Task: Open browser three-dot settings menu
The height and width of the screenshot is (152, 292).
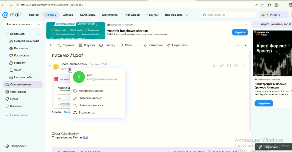Action: [283, 5]
